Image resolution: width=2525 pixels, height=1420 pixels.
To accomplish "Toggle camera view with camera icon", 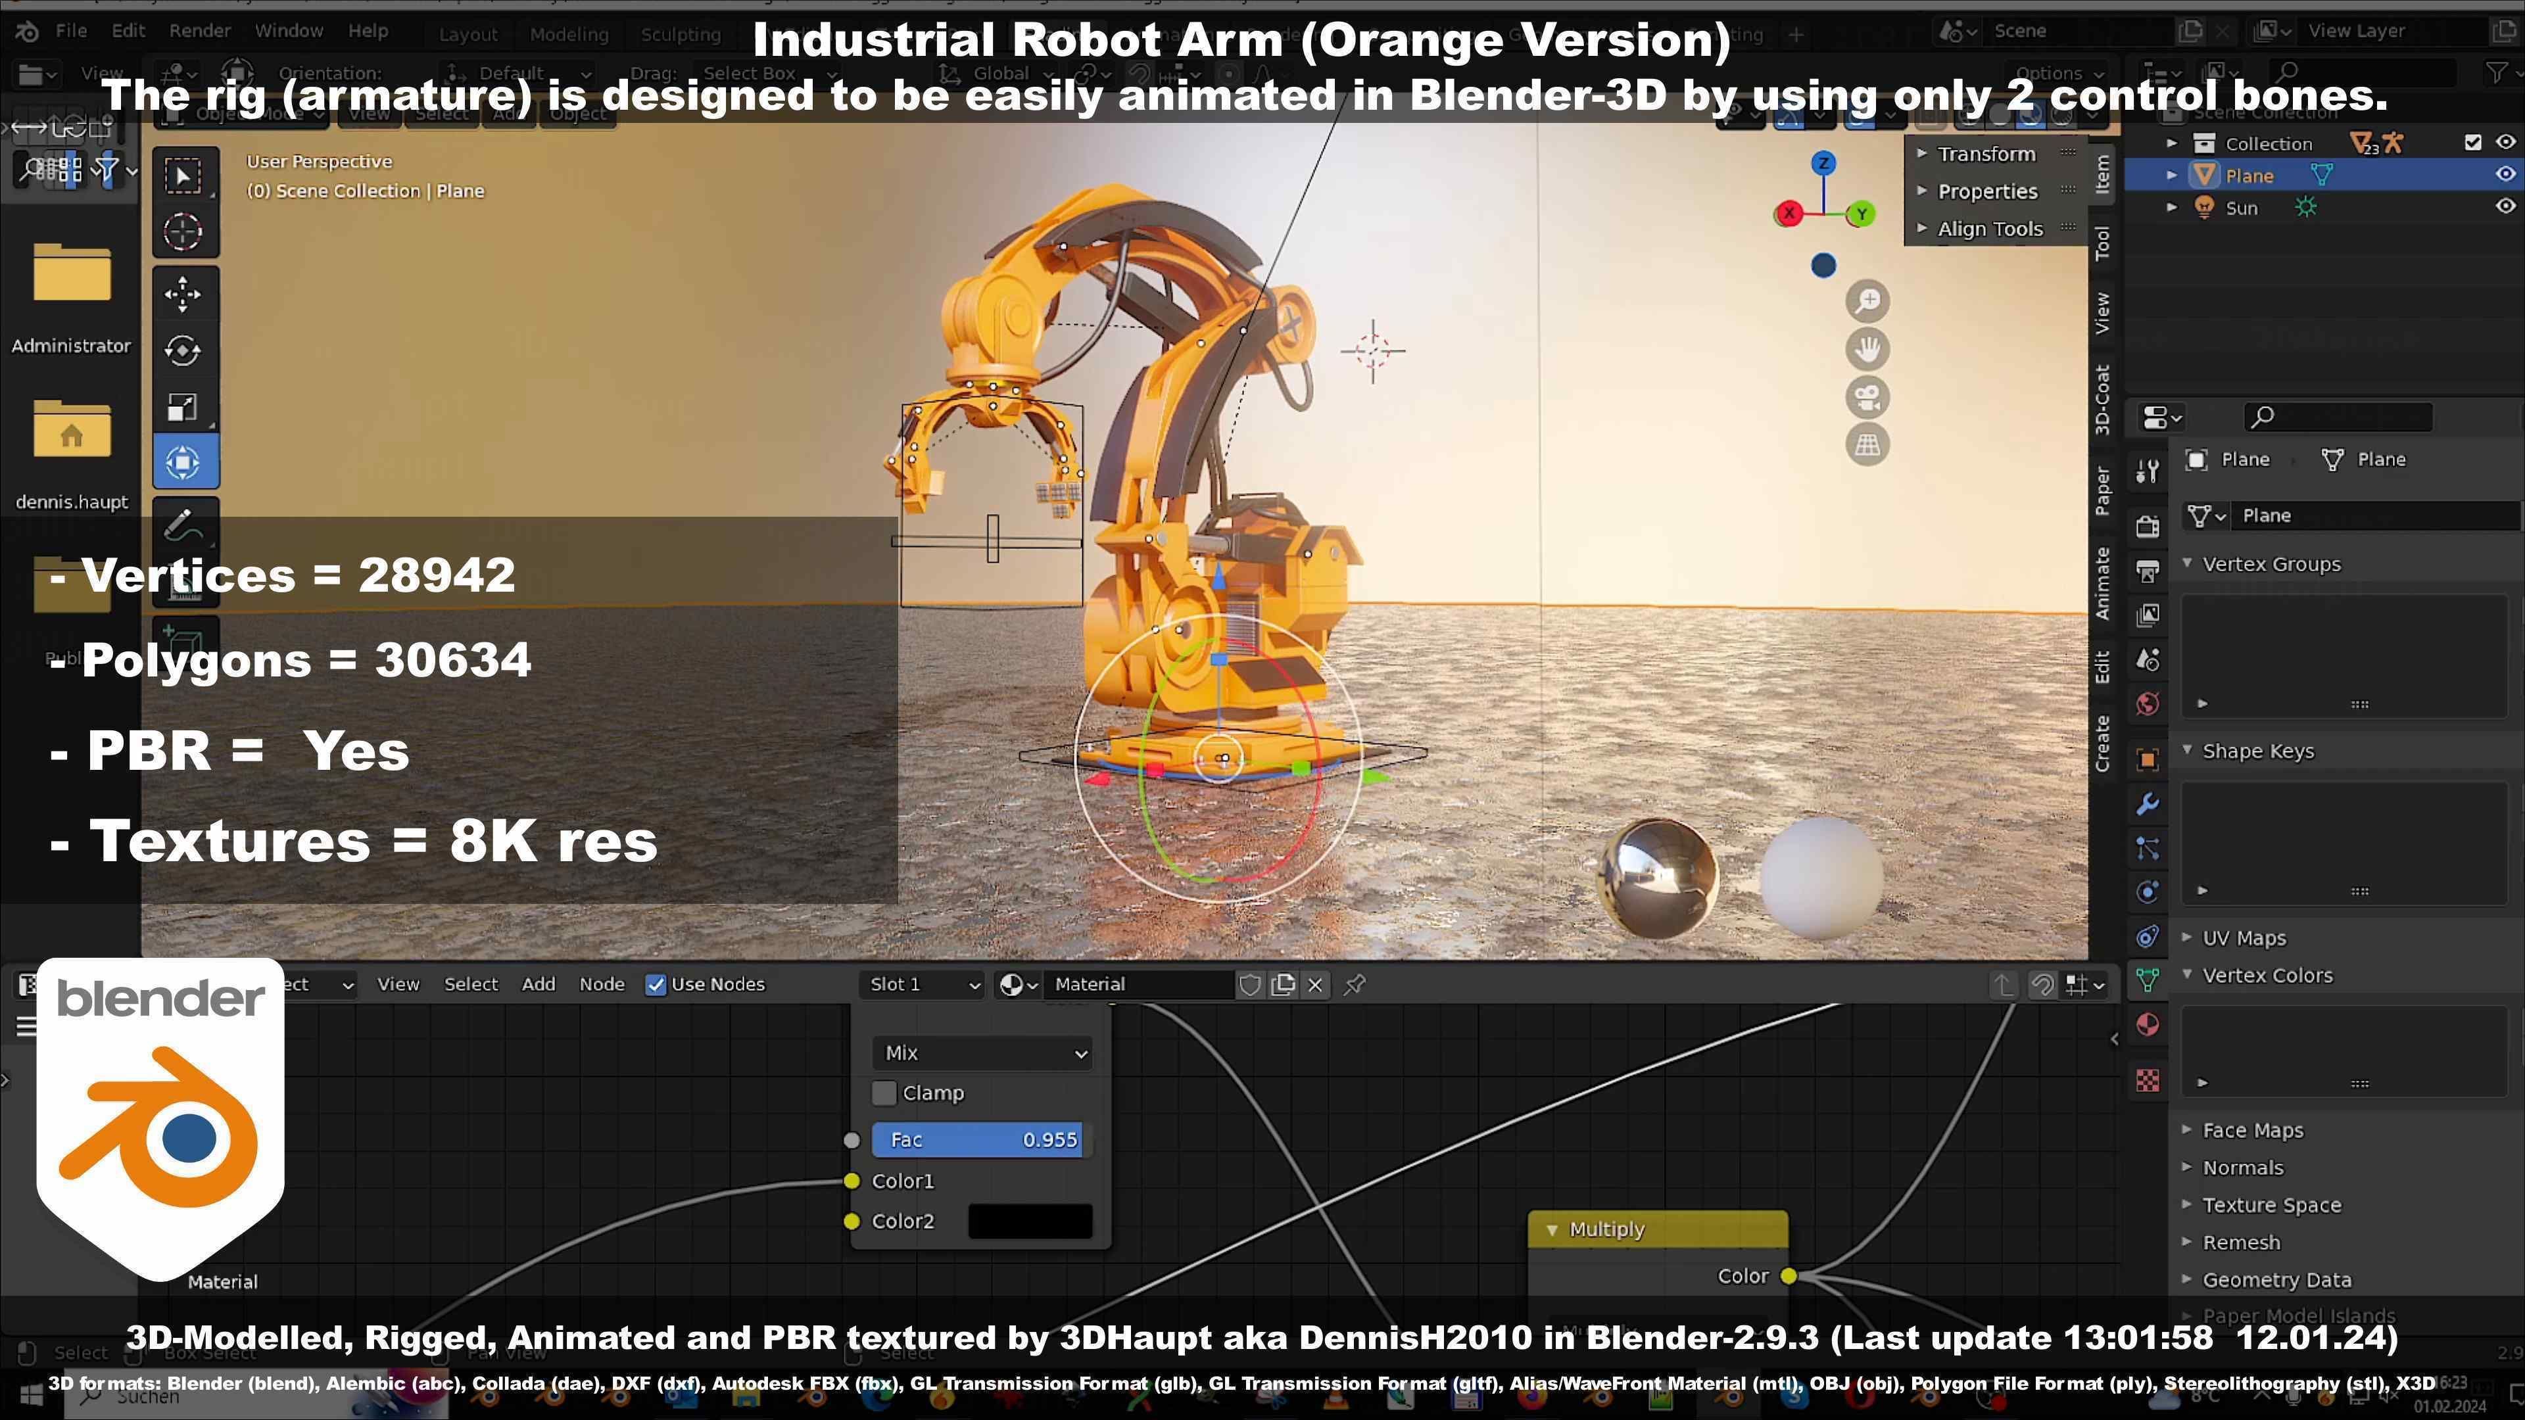I will point(1867,397).
